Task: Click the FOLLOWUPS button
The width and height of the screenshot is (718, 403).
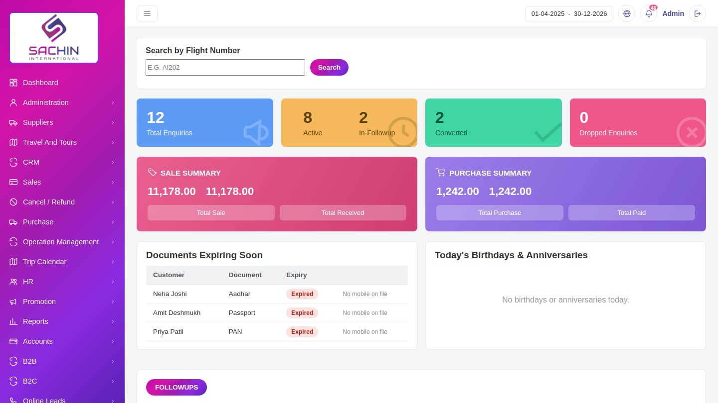Action: [177, 387]
